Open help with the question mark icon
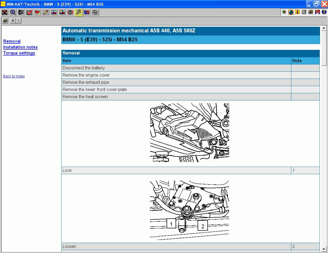The width and height of the screenshot is (328, 253). [x=324, y=12]
